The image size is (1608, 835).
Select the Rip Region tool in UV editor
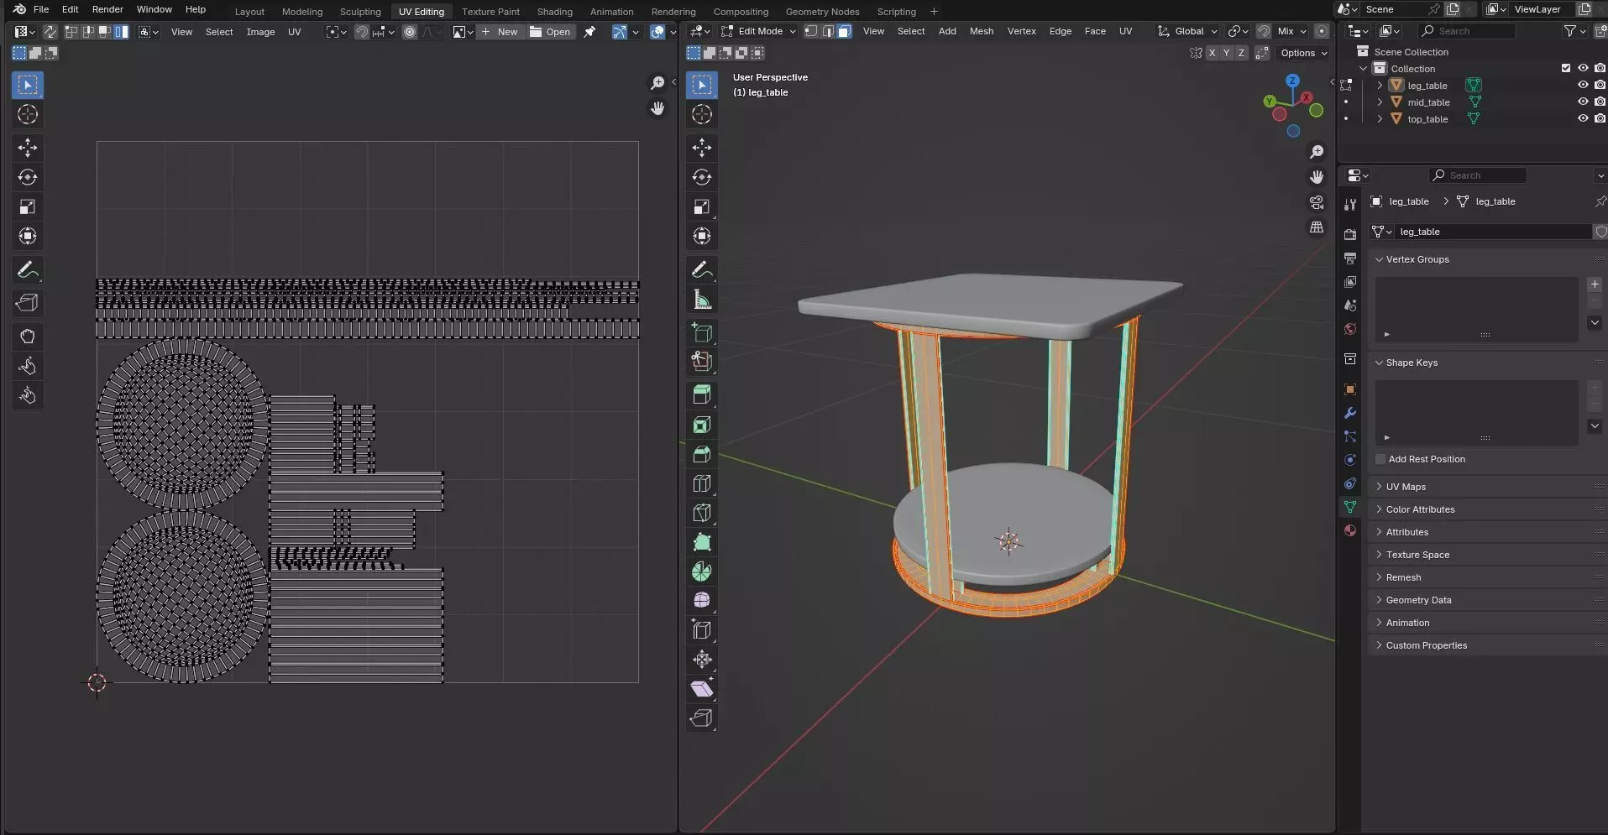(28, 303)
